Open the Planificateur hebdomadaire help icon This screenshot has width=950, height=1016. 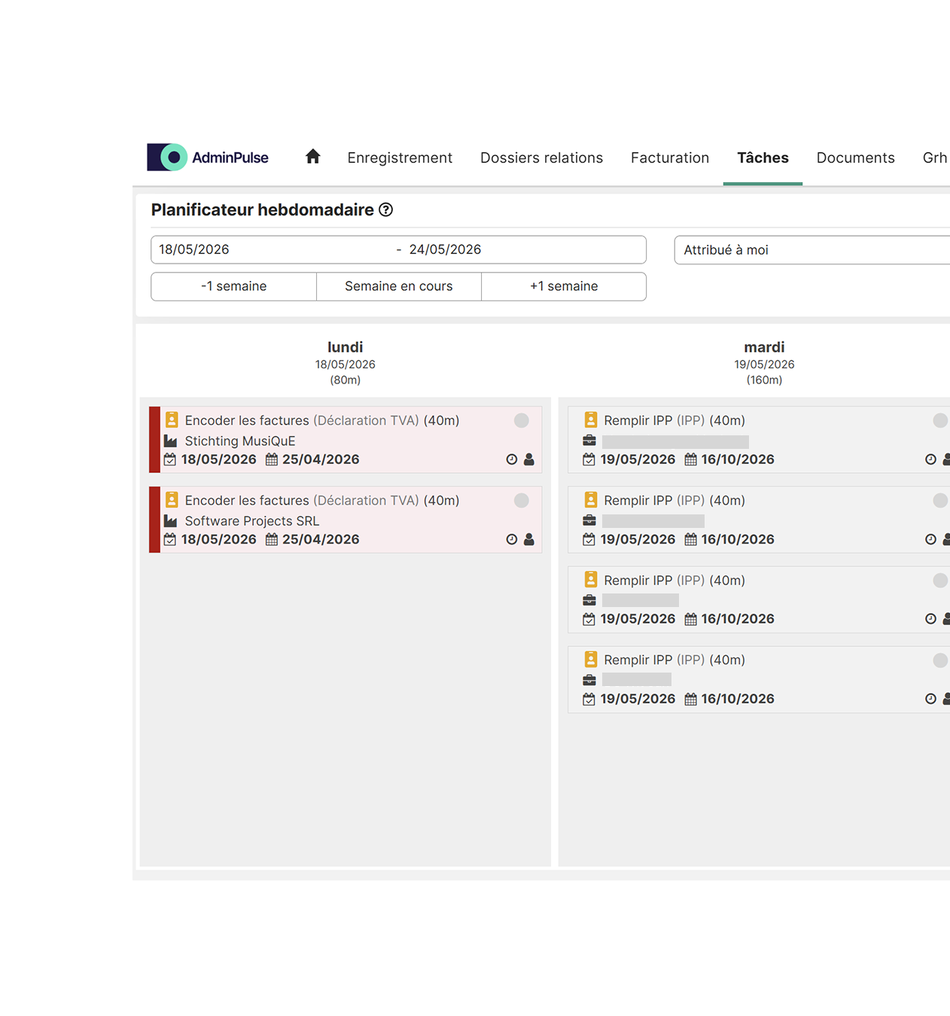click(386, 210)
